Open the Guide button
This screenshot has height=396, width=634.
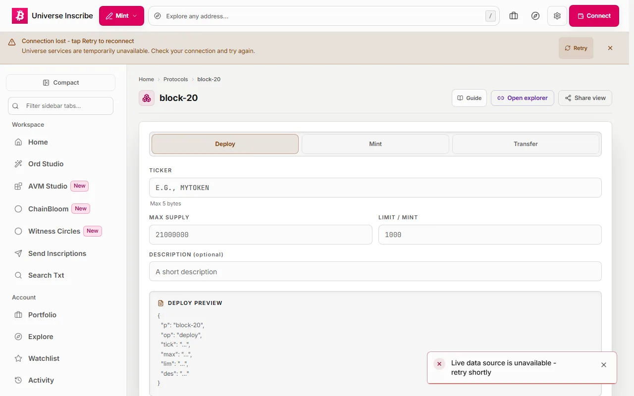pos(469,98)
